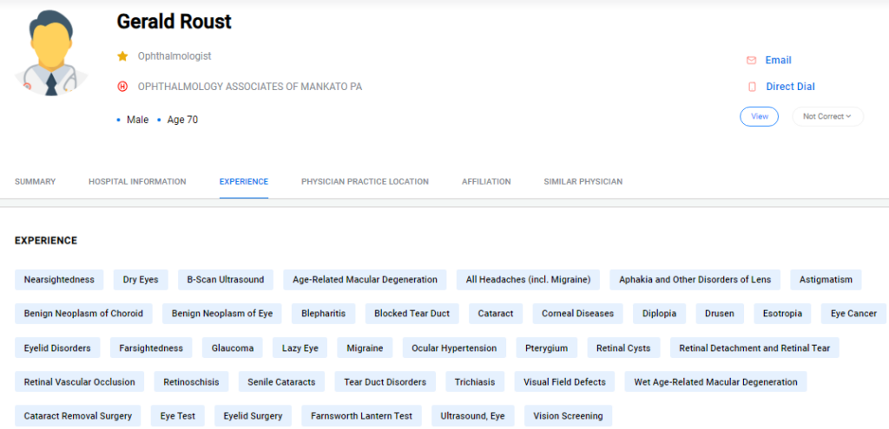Select the Glaucoma experience tag

point(233,348)
